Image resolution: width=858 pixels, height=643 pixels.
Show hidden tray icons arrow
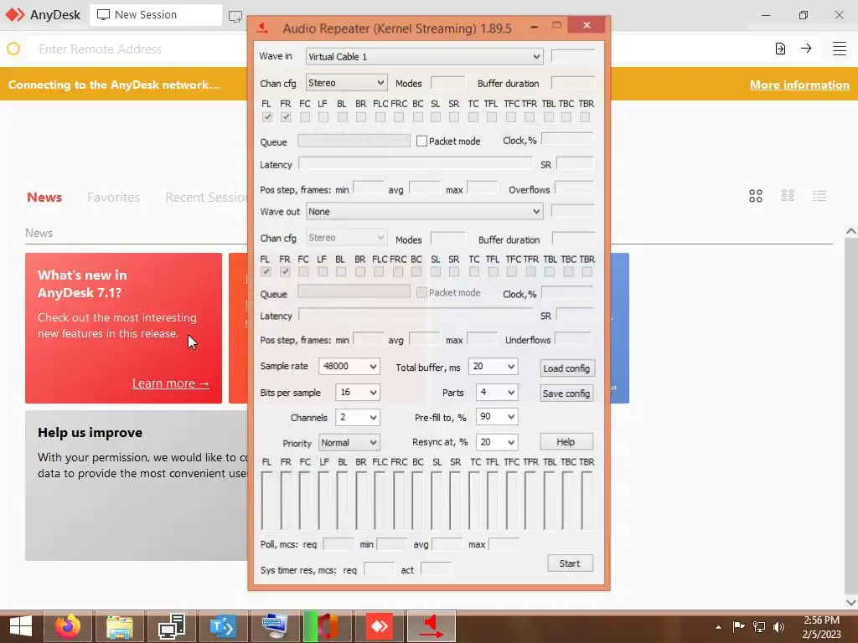click(x=718, y=627)
